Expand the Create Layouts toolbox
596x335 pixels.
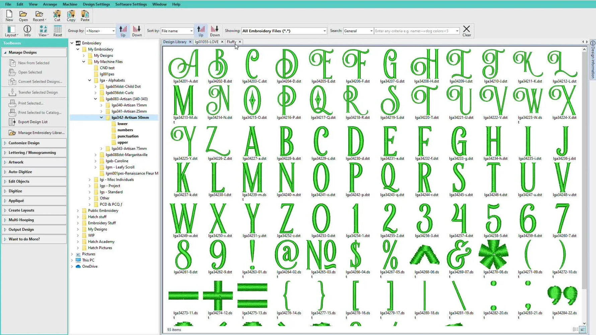(34, 211)
